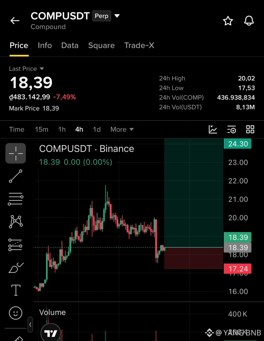This screenshot has height=341, width=264.
Task: Expand the More timeframes dropdown
Action: [122, 130]
